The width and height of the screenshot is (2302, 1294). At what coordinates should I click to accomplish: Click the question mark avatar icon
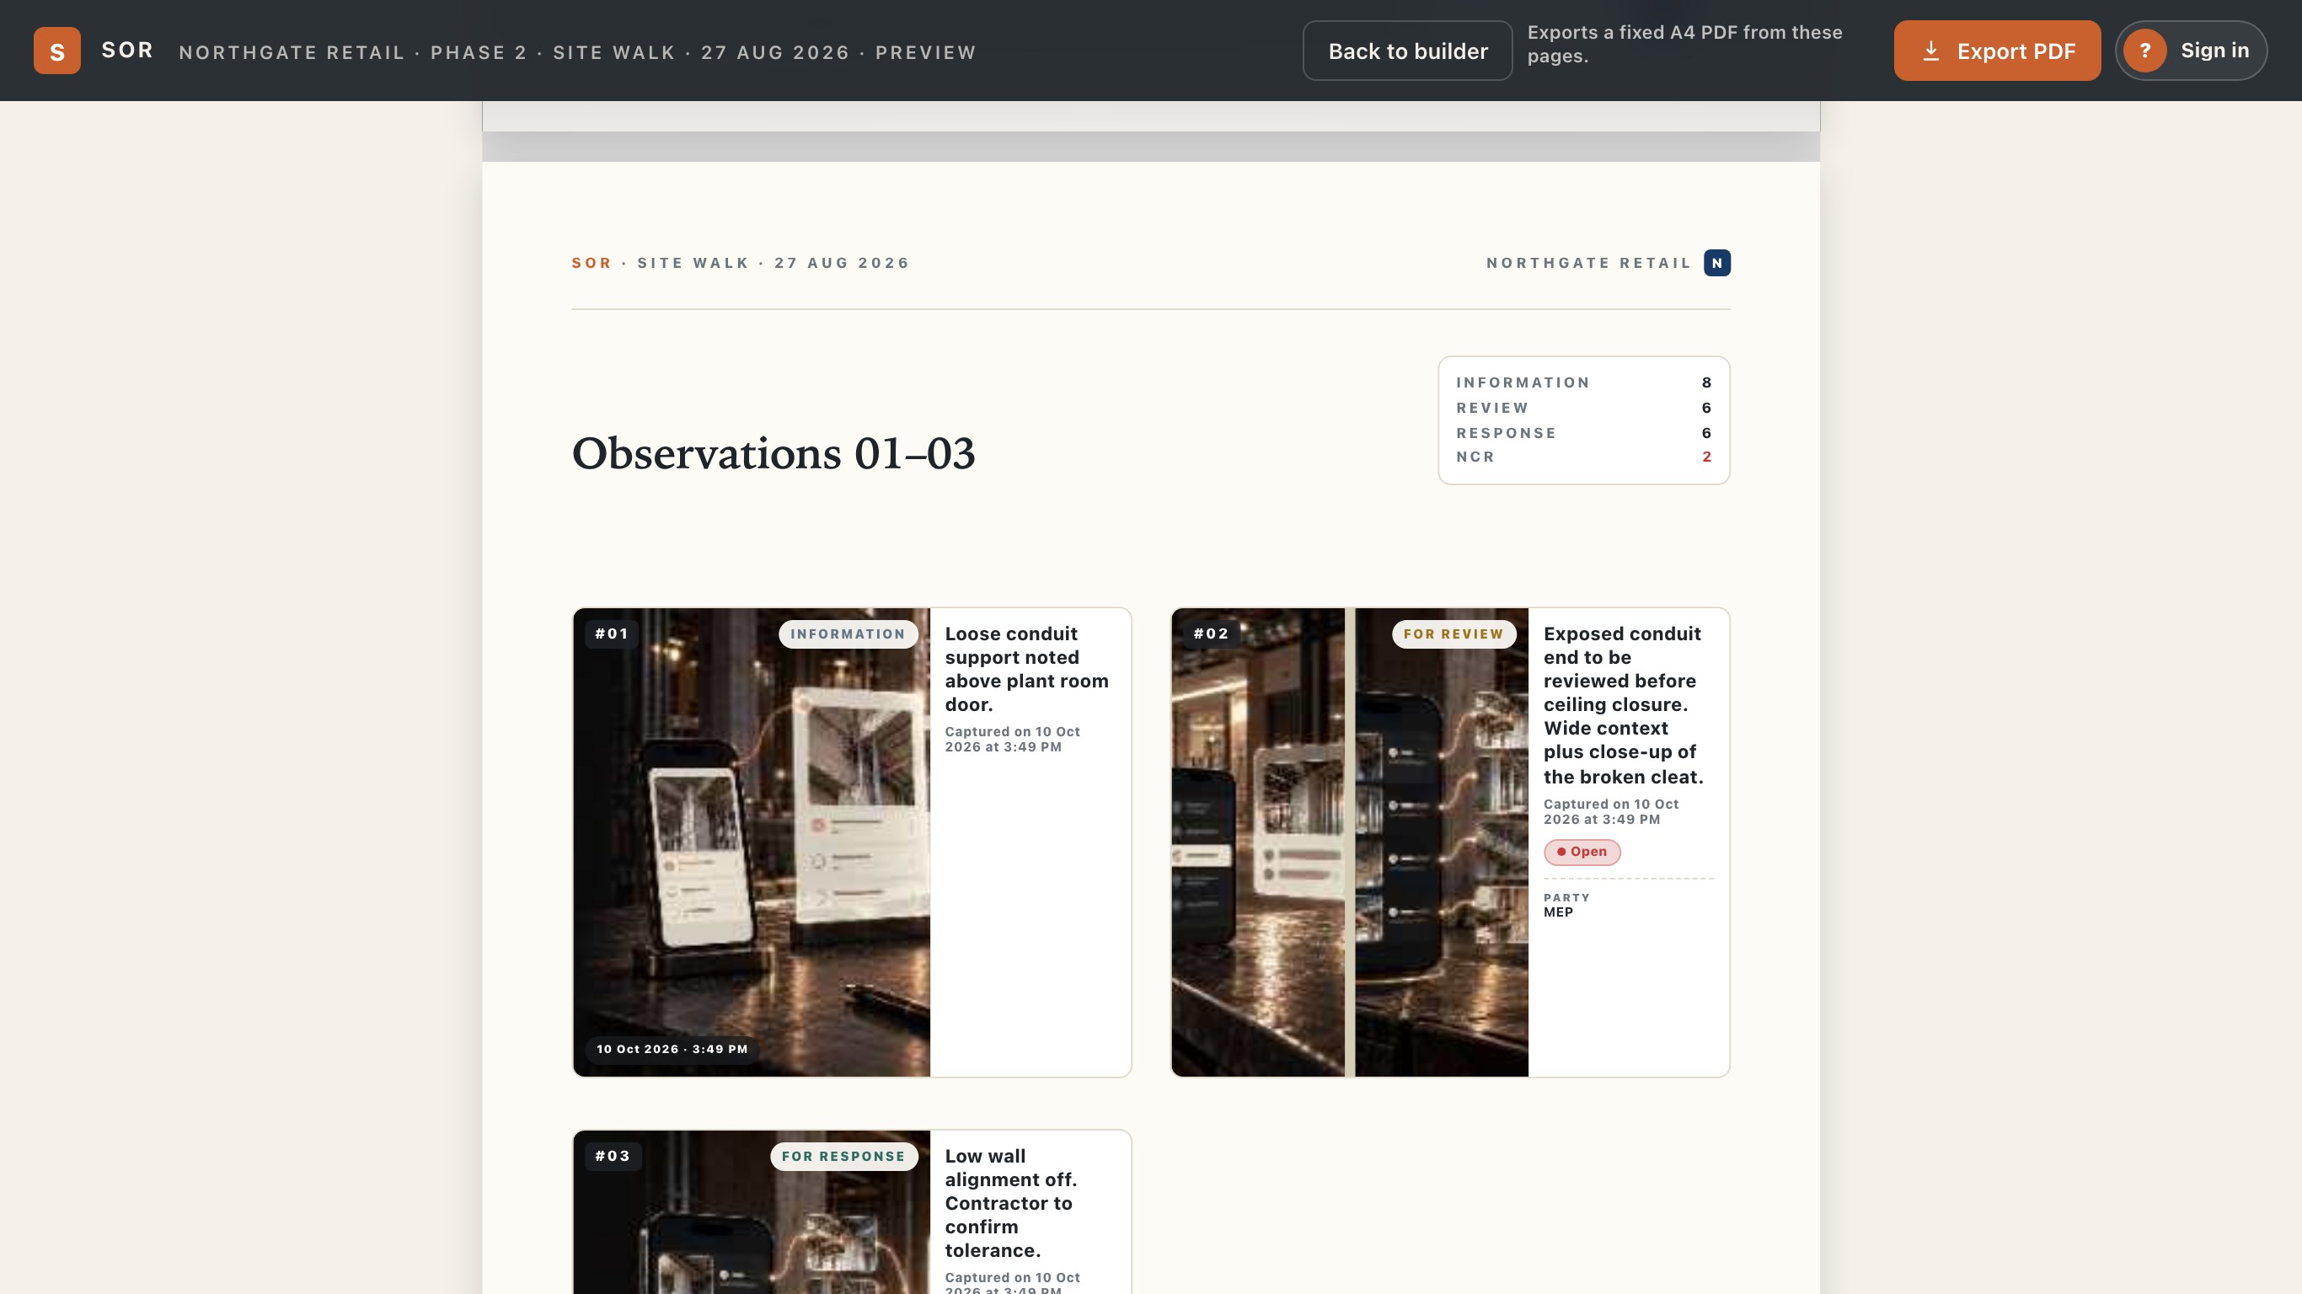(x=2144, y=51)
